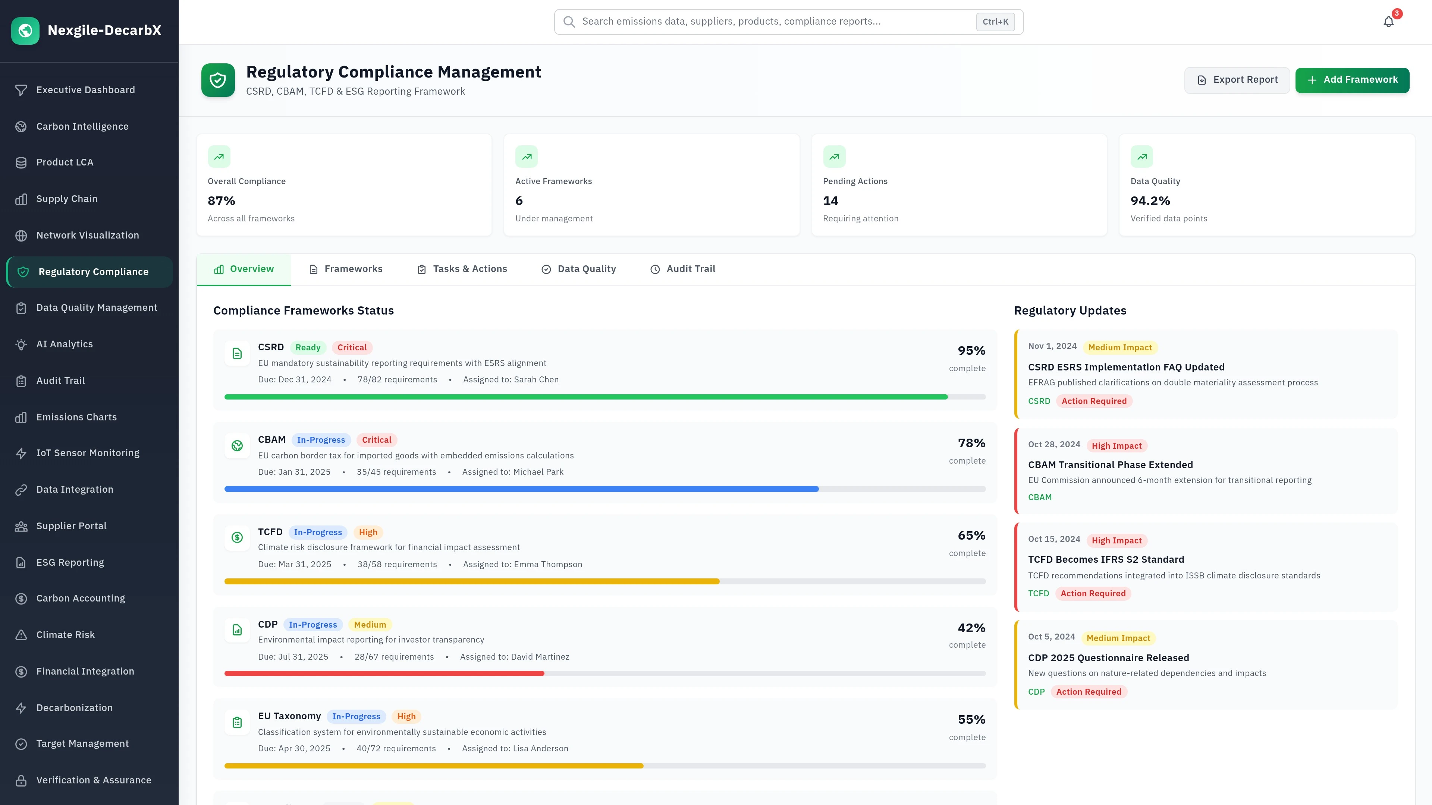Click the Export Report button

[x=1237, y=79]
